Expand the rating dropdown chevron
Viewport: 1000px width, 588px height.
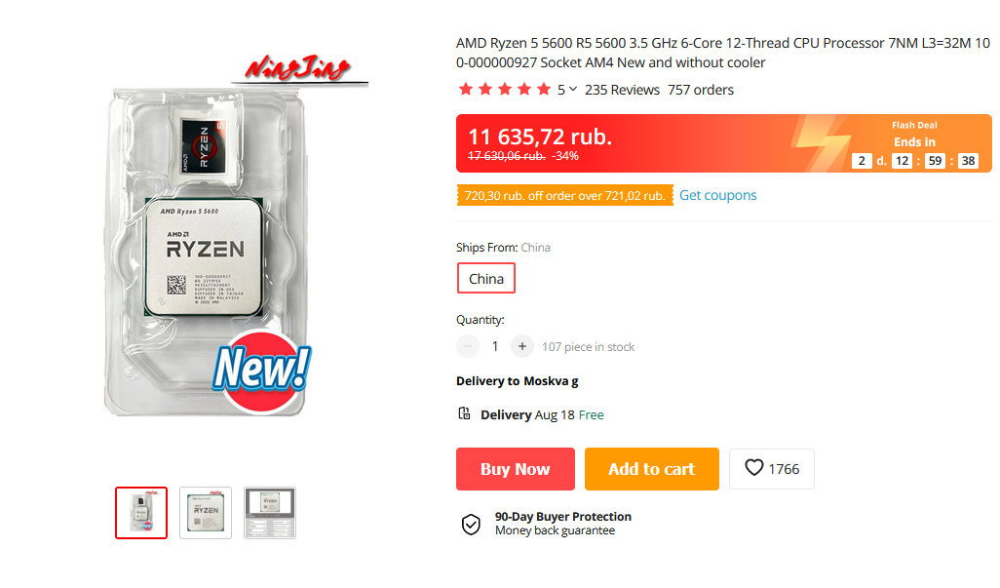573,90
